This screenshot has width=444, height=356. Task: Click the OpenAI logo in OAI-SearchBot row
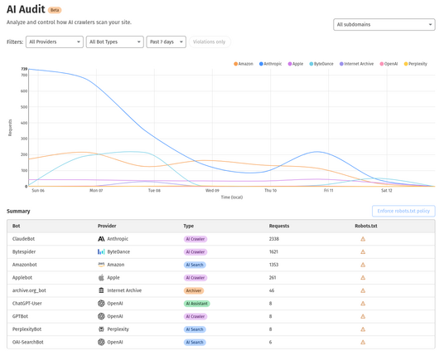click(x=101, y=342)
